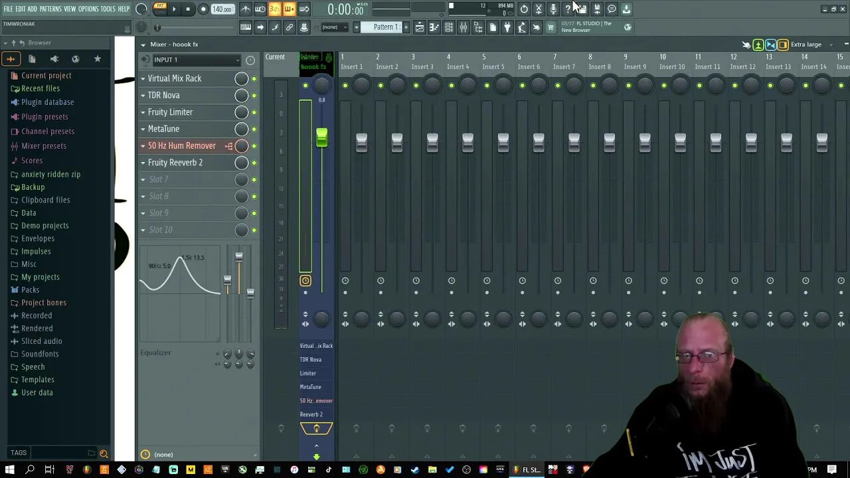Click the Browser search magnifier icon
Image resolution: width=850 pixels, height=478 pixels.
tap(104, 453)
